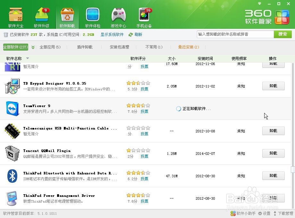Click star rating of Tencent QQMail Plugin

pyautogui.click(x=138, y=150)
